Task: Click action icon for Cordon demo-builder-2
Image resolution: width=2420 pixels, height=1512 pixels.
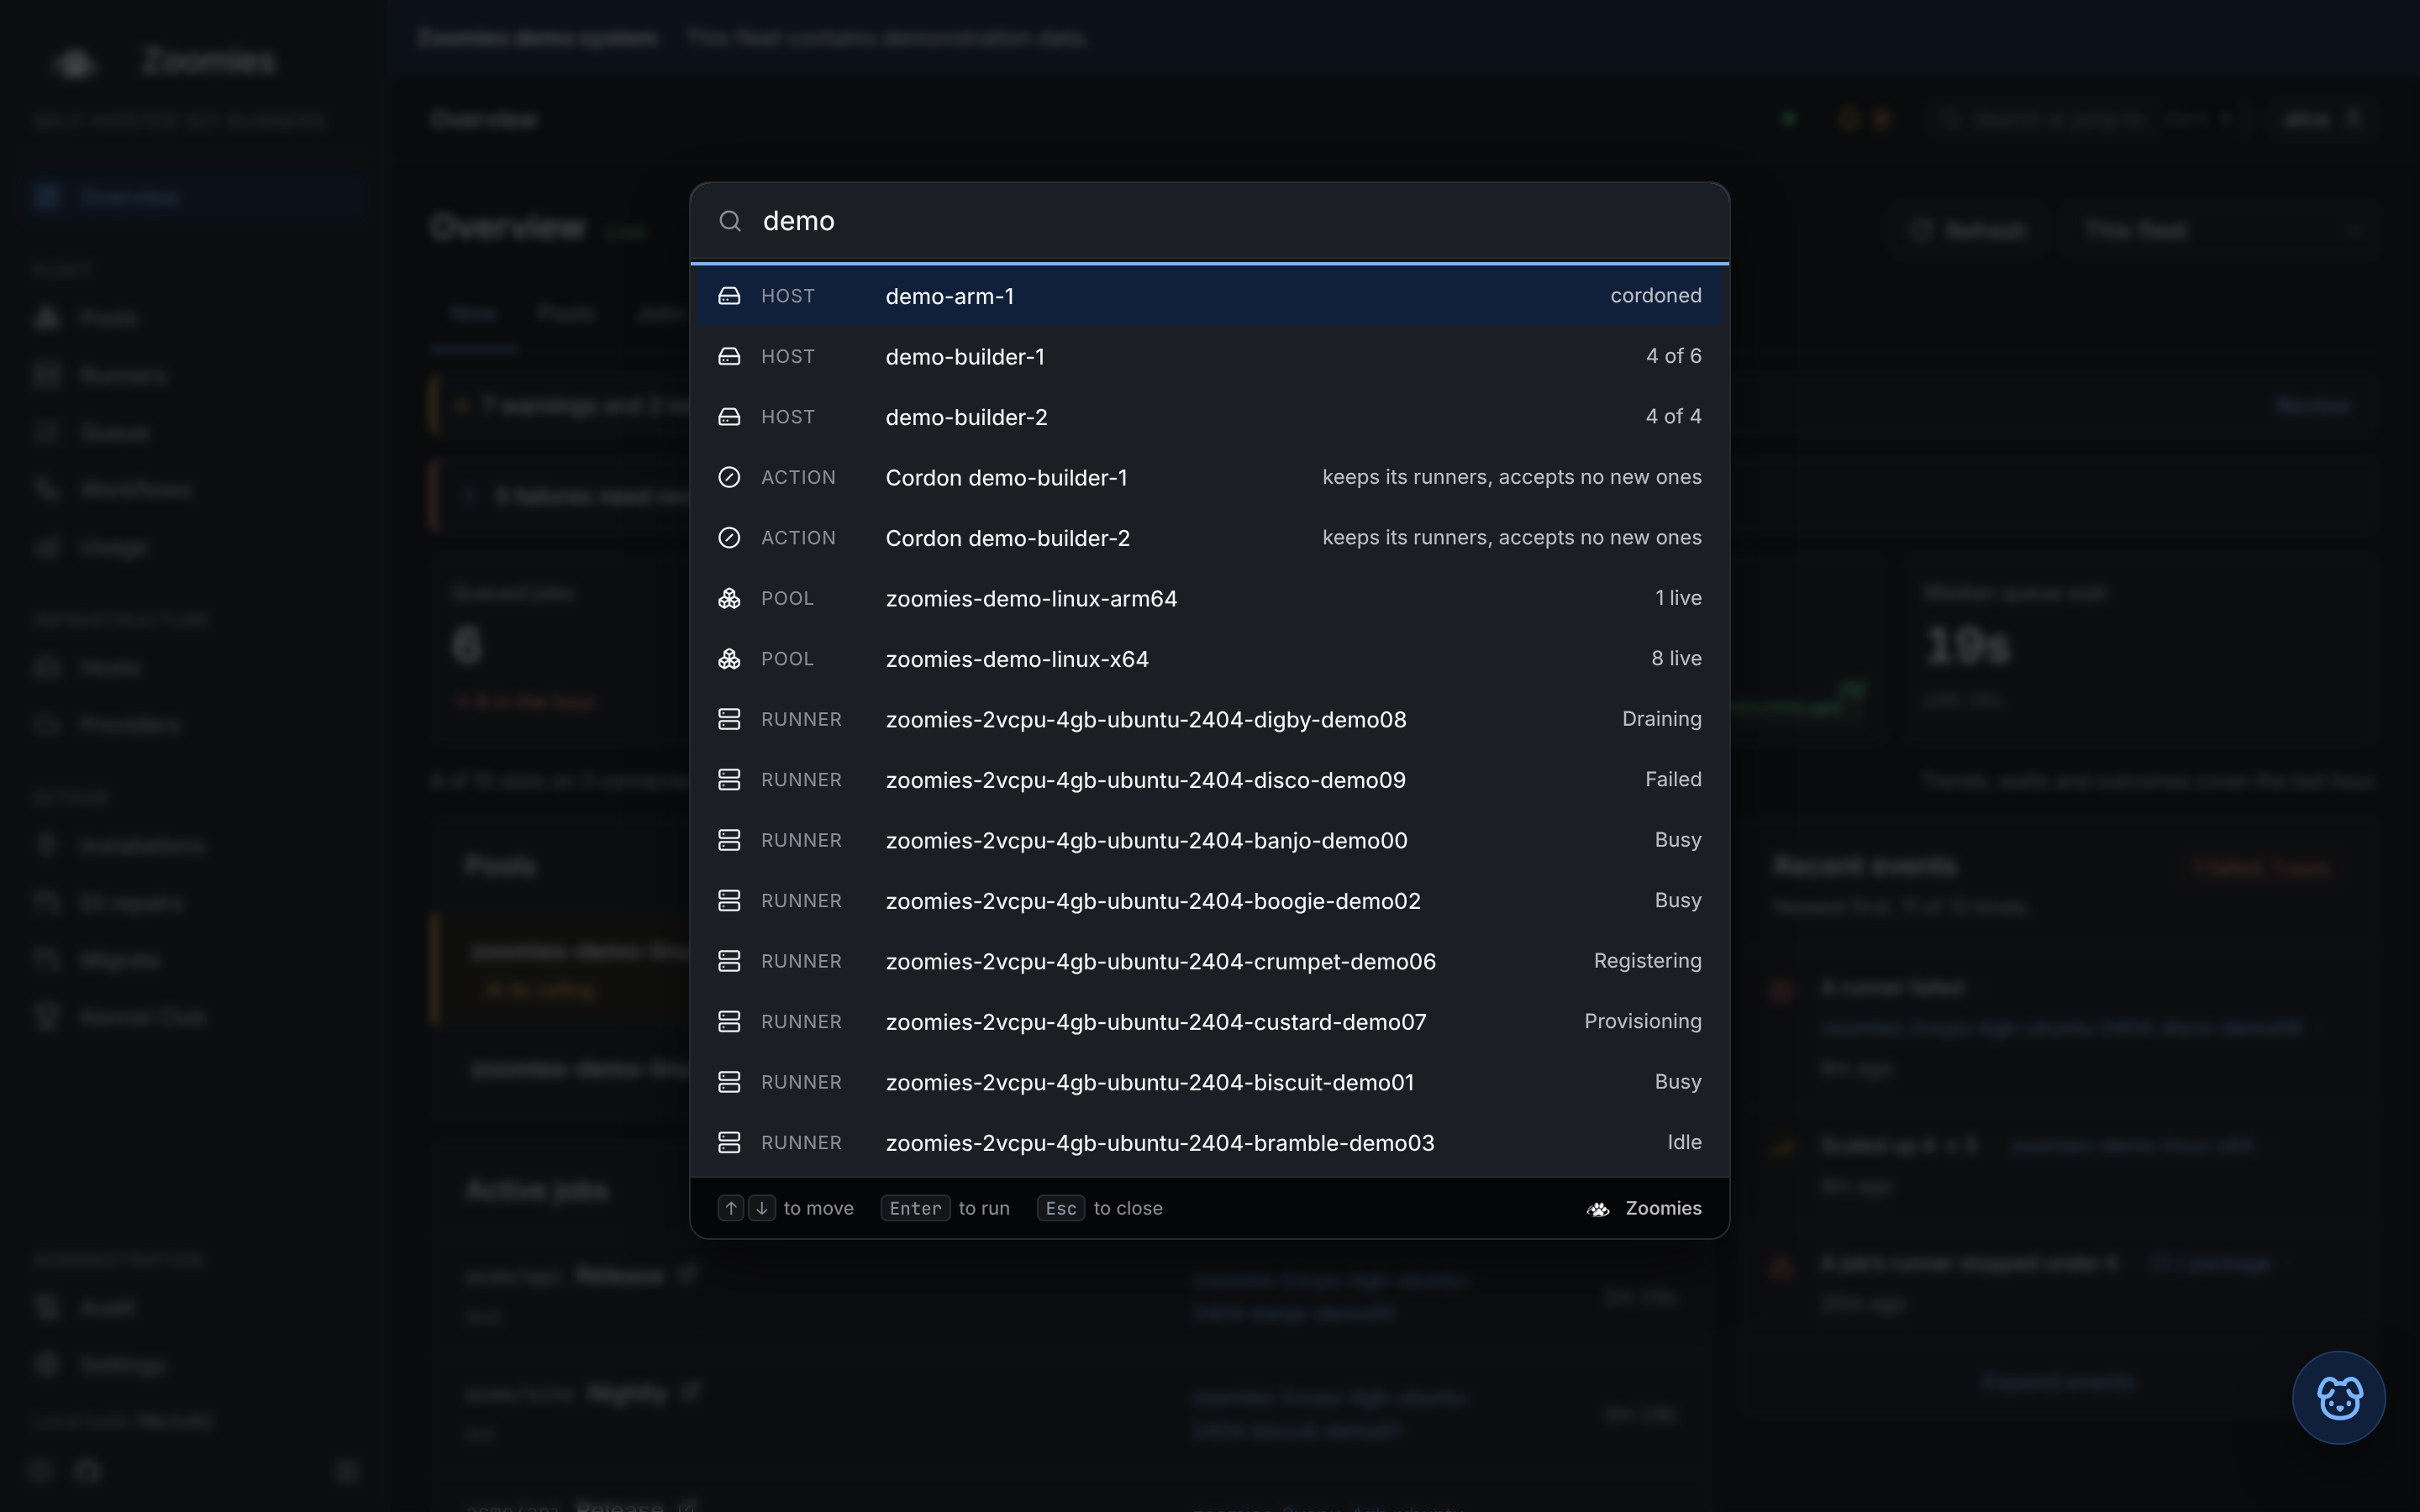Action: 729,538
